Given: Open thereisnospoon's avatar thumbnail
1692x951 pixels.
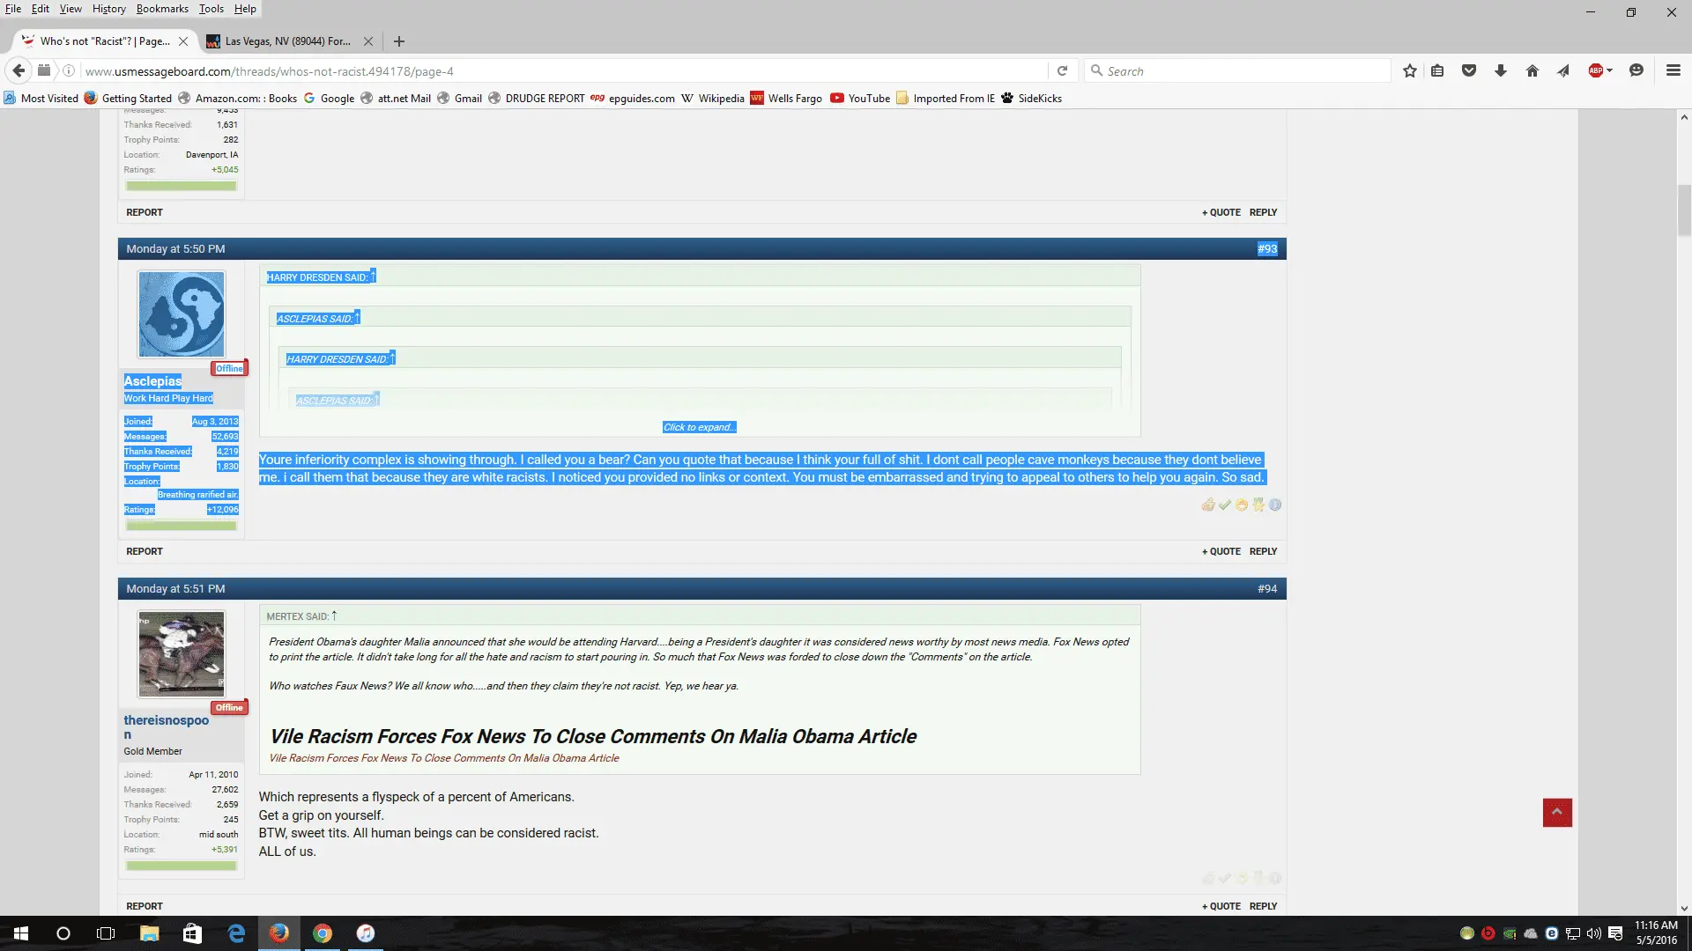Looking at the screenshot, I should coord(182,654).
